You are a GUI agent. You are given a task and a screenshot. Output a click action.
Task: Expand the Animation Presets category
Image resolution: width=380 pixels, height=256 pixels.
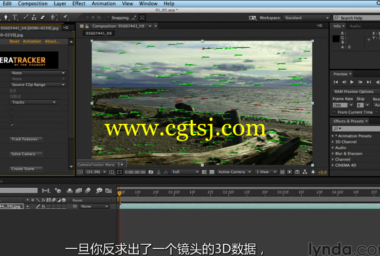333,136
